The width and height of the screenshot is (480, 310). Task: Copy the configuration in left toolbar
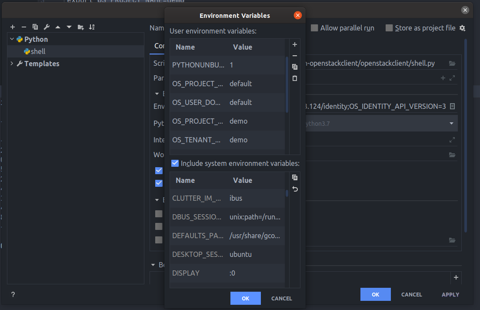click(35, 27)
